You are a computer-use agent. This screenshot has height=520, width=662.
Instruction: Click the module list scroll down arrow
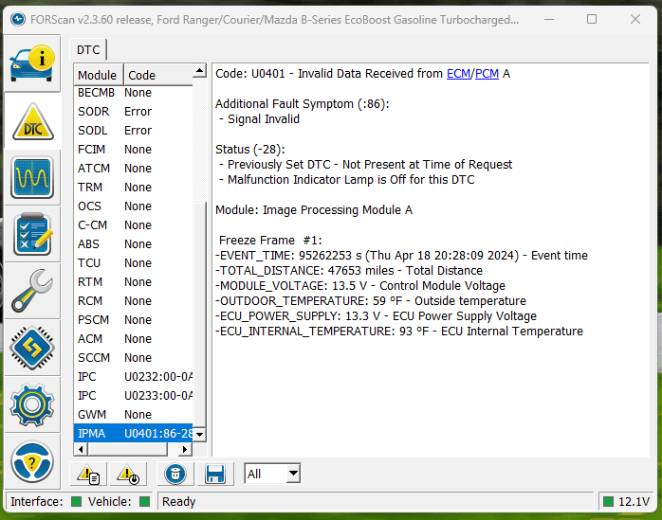tap(200, 435)
